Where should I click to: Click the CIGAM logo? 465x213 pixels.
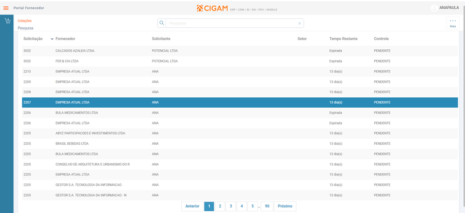212,8
